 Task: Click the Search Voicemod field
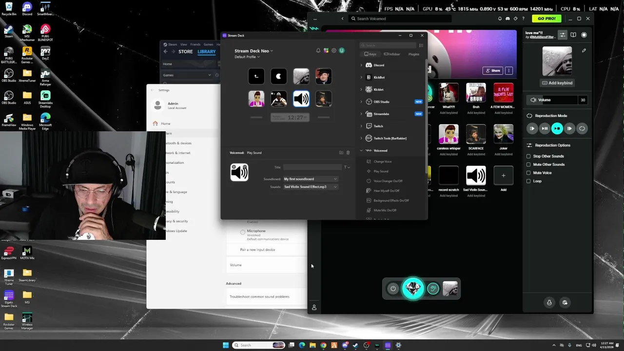(400, 19)
